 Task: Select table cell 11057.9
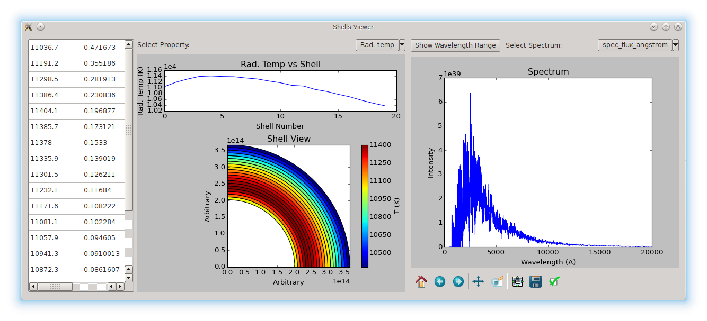[56, 238]
